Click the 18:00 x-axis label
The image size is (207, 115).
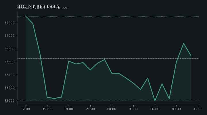[68, 109]
